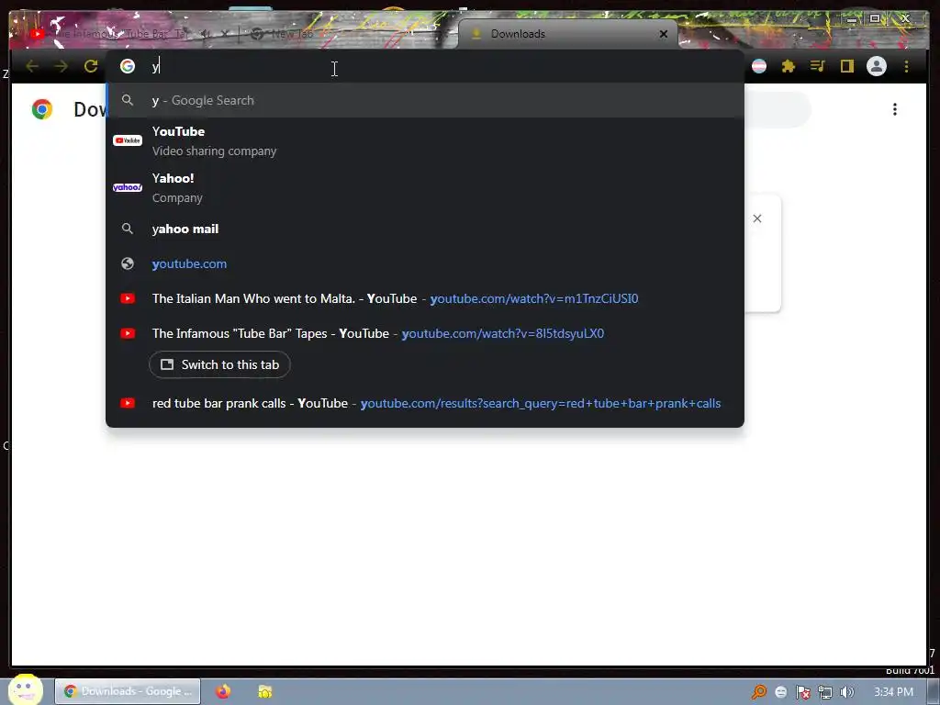Viewport: 940px width, 705px height.
Task: Open the network tray icon
Action: coord(825,692)
